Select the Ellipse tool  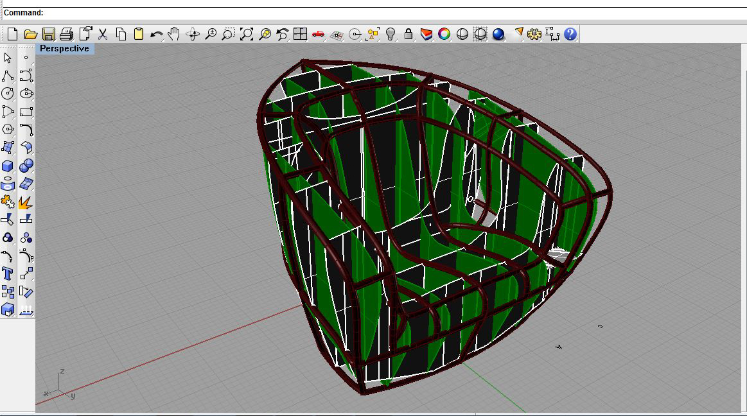pyautogui.click(x=26, y=94)
